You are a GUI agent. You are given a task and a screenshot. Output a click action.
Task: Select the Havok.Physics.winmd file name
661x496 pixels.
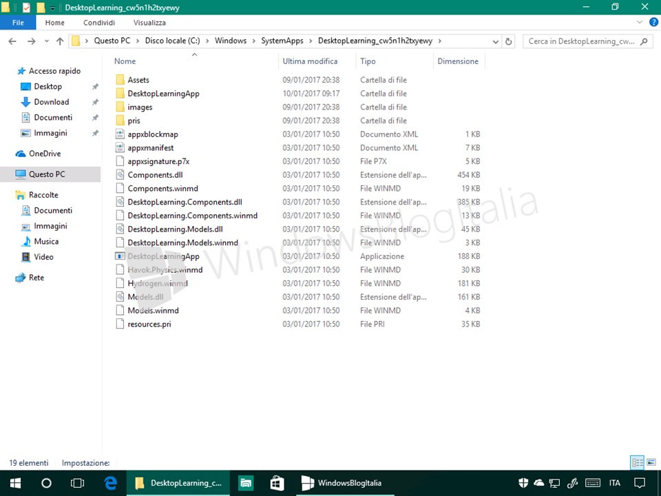click(x=165, y=269)
